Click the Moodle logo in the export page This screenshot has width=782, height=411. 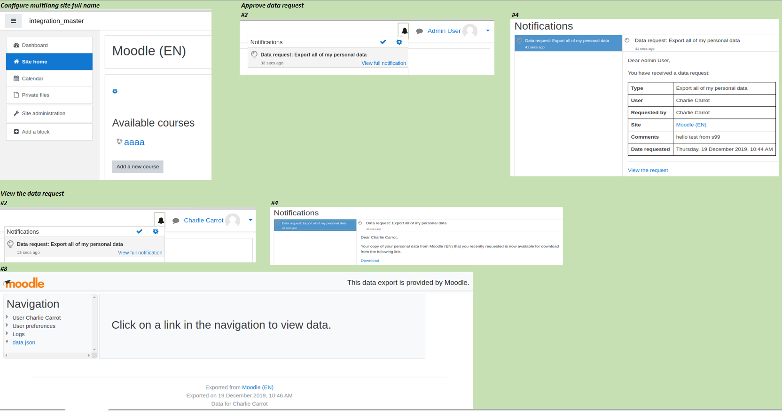pyautogui.click(x=24, y=283)
